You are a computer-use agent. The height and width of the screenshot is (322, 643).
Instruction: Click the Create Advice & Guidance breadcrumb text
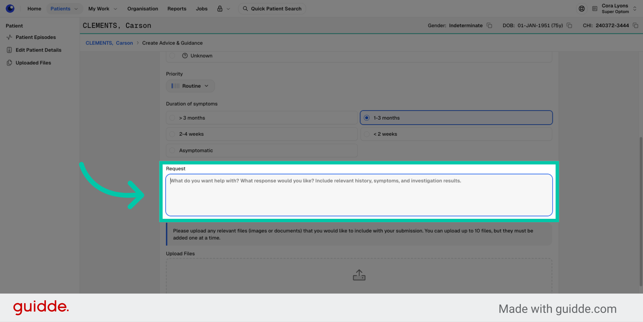coord(172,43)
